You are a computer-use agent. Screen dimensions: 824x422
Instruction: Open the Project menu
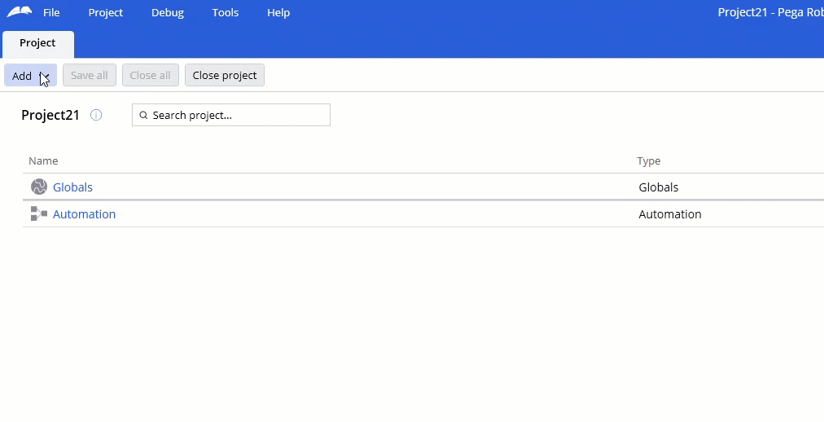coord(106,12)
